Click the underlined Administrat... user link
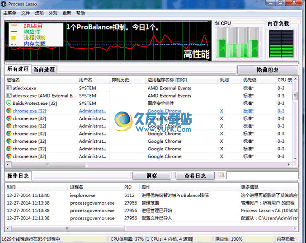 tap(93, 111)
